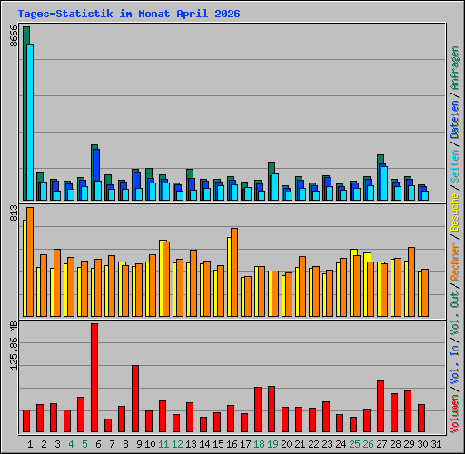This screenshot has width=465, height=454.
Task: Click the 'Anfragen' legend label
Action: (455, 68)
